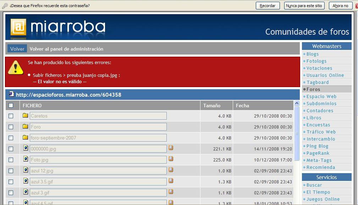Open Encuestas sidebar link
Viewport: 358px width, 205px height.
click(318, 125)
